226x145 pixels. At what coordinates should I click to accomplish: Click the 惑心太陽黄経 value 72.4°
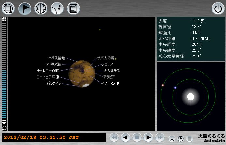196,56
